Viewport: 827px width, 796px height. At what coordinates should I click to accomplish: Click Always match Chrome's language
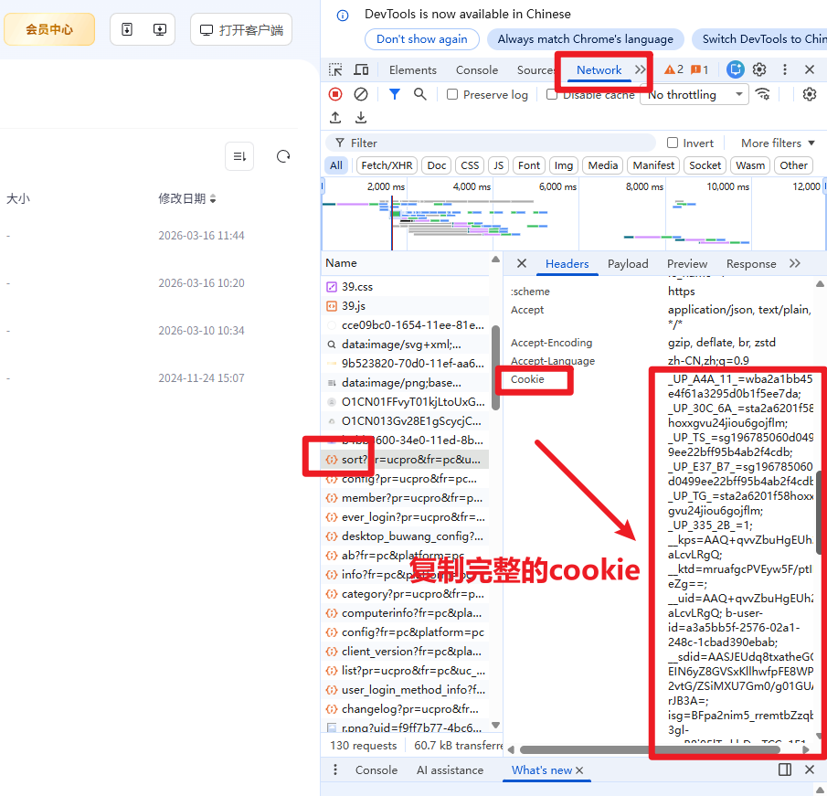click(586, 39)
